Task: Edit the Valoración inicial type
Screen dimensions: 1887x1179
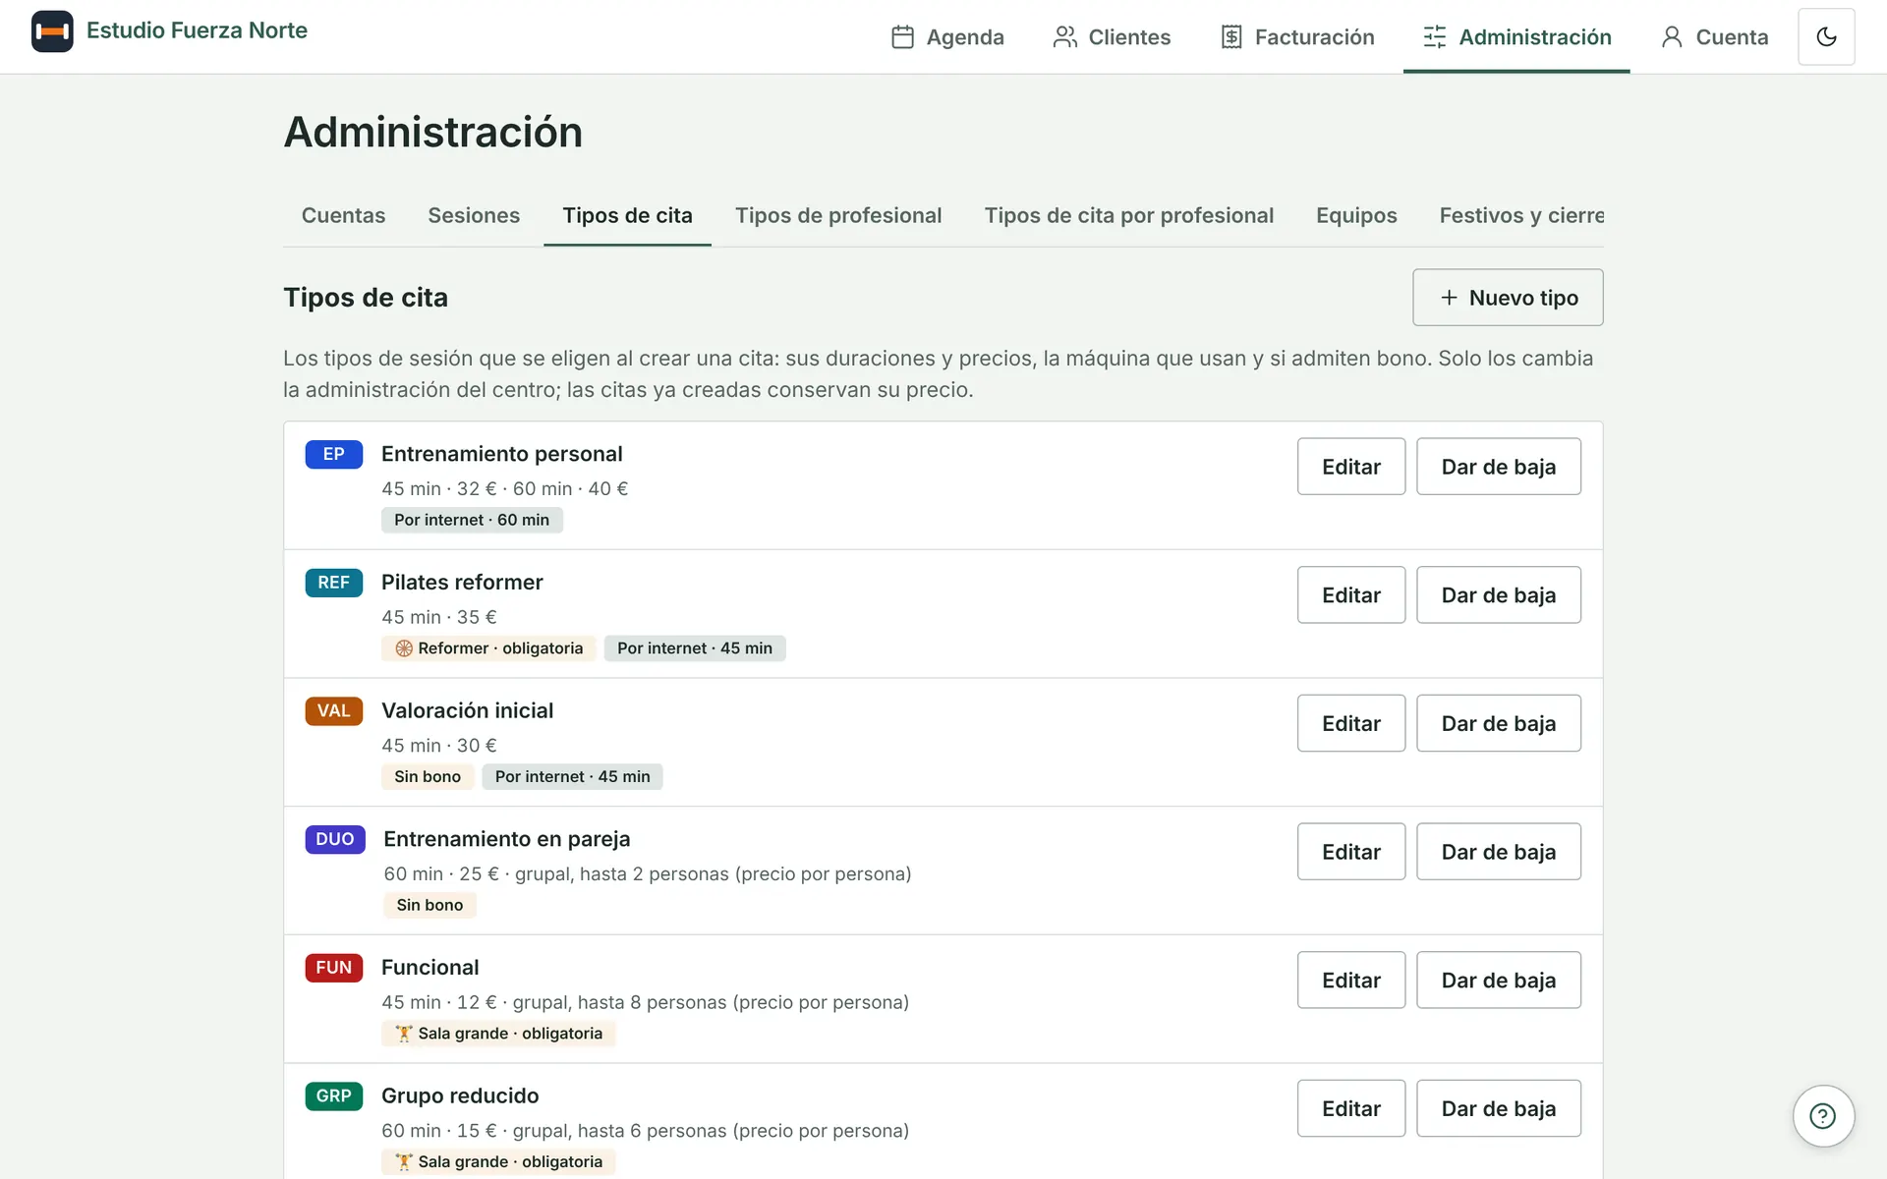Action: coord(1351,724)
